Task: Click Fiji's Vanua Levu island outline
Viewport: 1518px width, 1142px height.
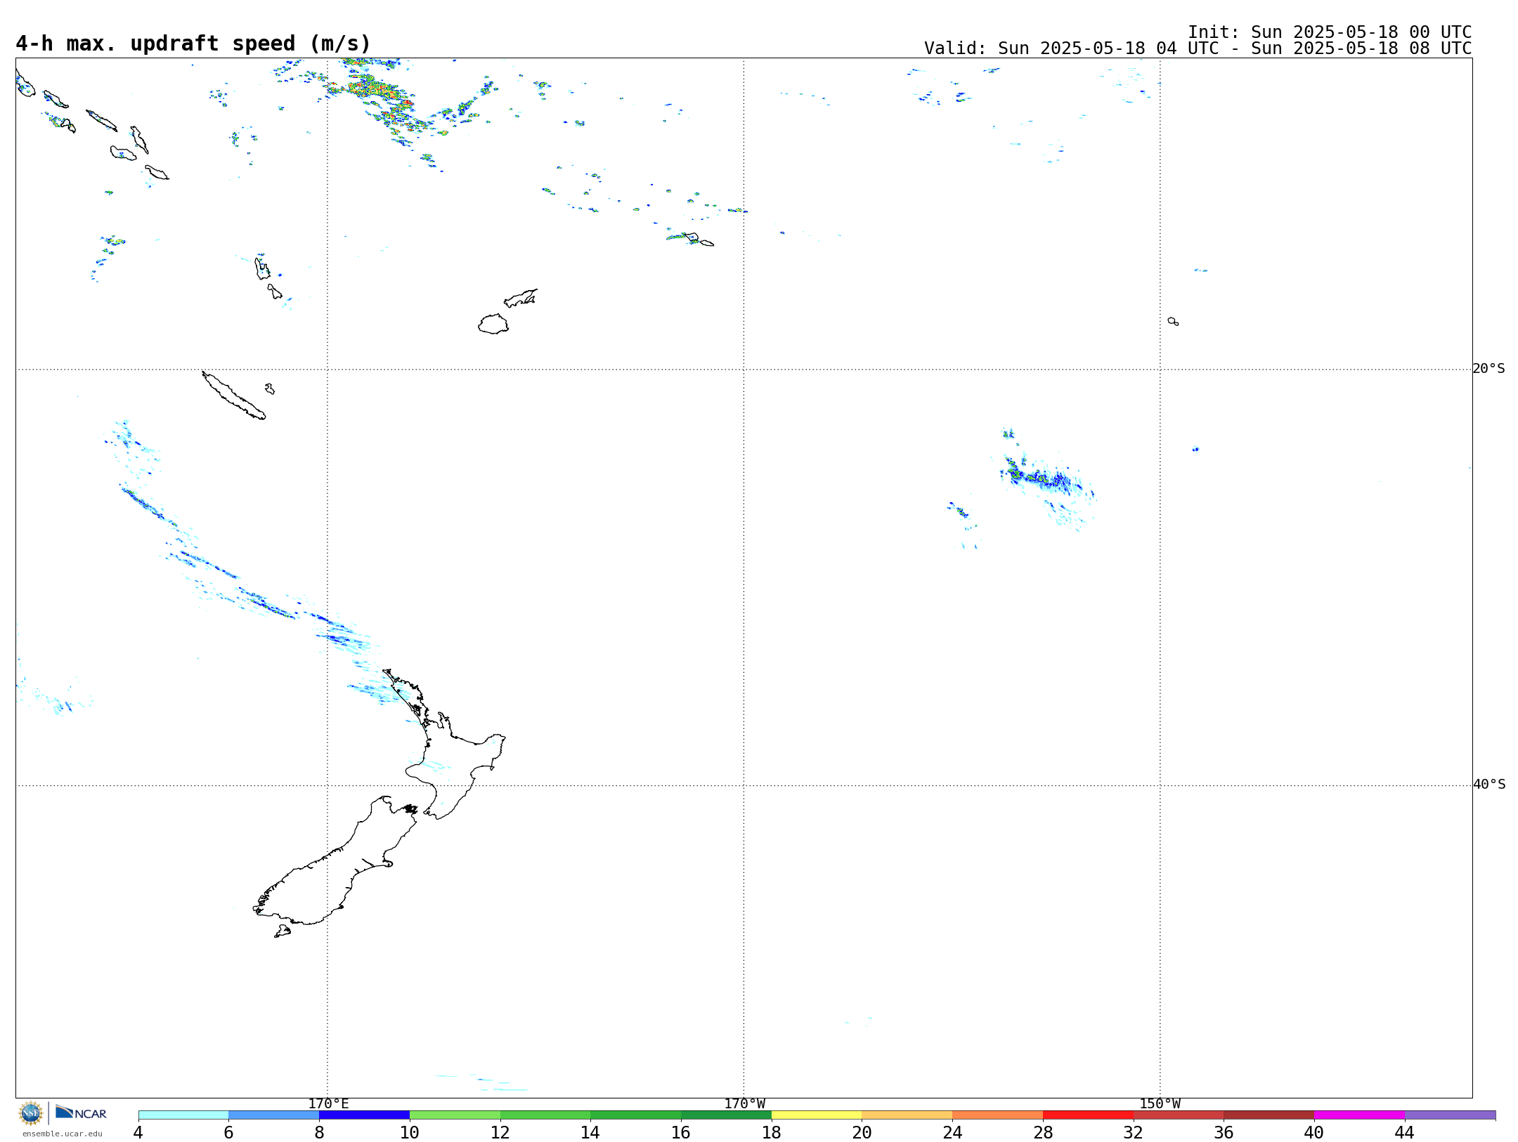Action: (521, 298)
